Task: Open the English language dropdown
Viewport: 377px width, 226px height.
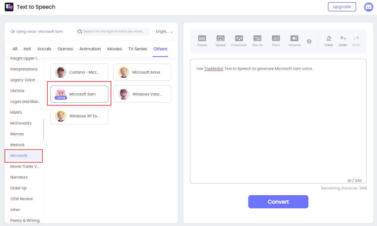Action: tap(164, 31)
